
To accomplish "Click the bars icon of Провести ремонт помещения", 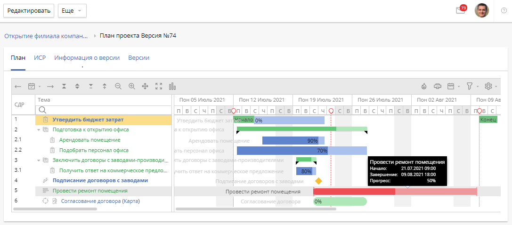I will pos(45,191).
